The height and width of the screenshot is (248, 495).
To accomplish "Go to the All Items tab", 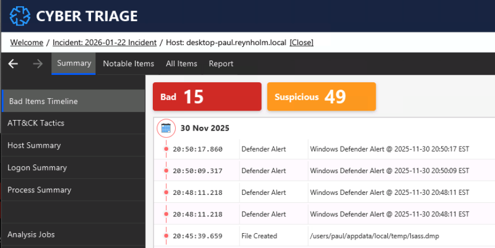I will coord(181,64).
